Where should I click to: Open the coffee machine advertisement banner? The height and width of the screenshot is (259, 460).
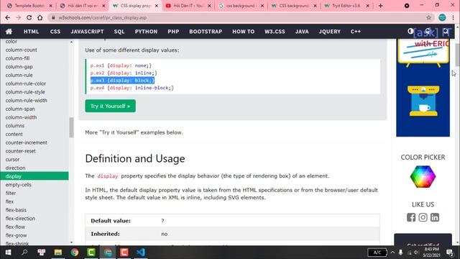(x=423, y=88)
